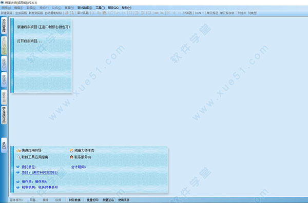Click blue bullet beside 委托单位
Viewport: 308px width, 203px height.
tap(18, 167)
